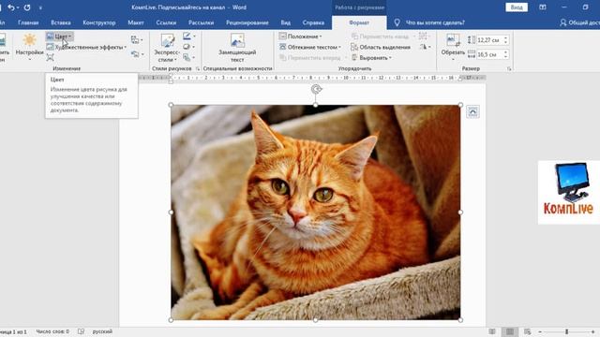Expand the arrow under Обрезать
The width and height of the screenshot is (600, 337).
(x=453, y=59)
